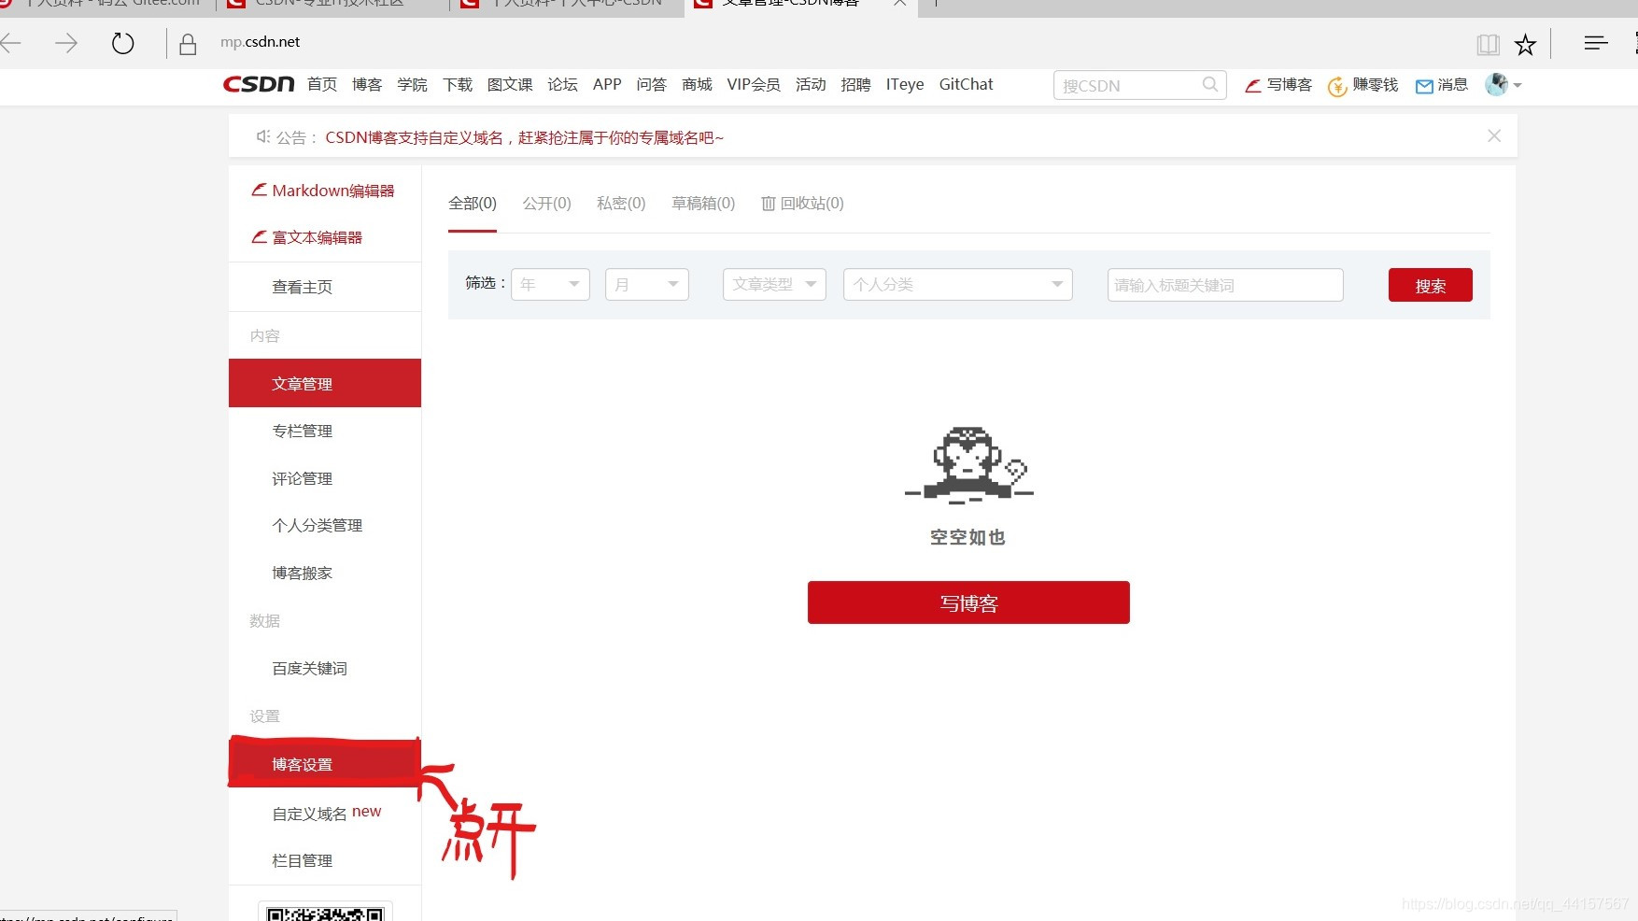Viewport: 1638px width, 921px height.
Task: Open reading view book icon
Action: 1488,44
